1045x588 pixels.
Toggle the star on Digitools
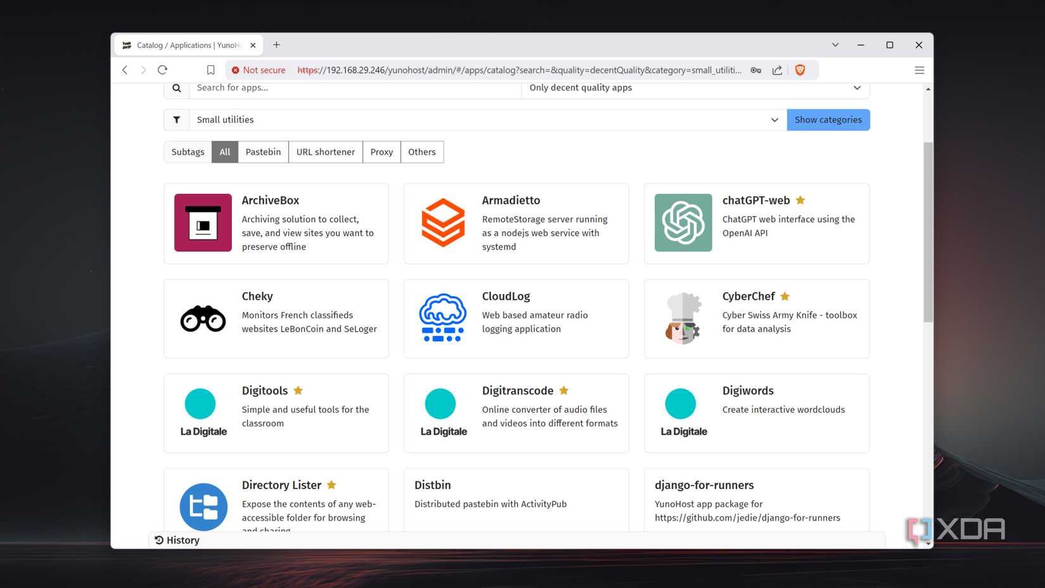298,390
